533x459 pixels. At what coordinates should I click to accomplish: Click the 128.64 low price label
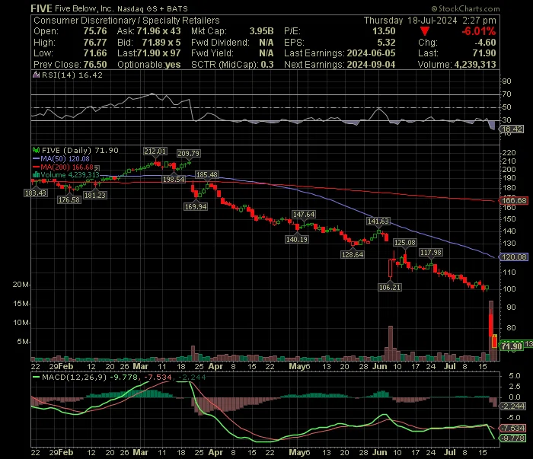coord(353,254)
